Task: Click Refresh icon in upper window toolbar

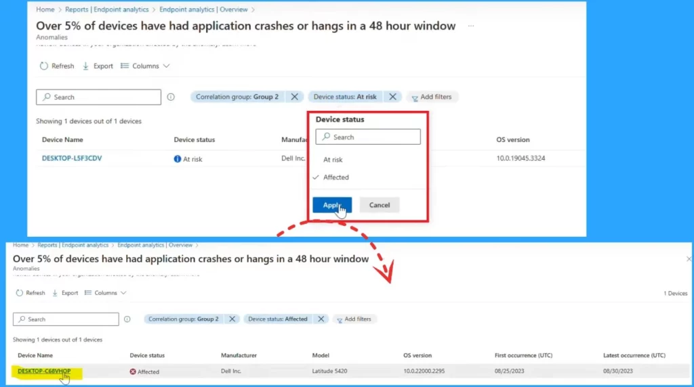Action: 44,66
